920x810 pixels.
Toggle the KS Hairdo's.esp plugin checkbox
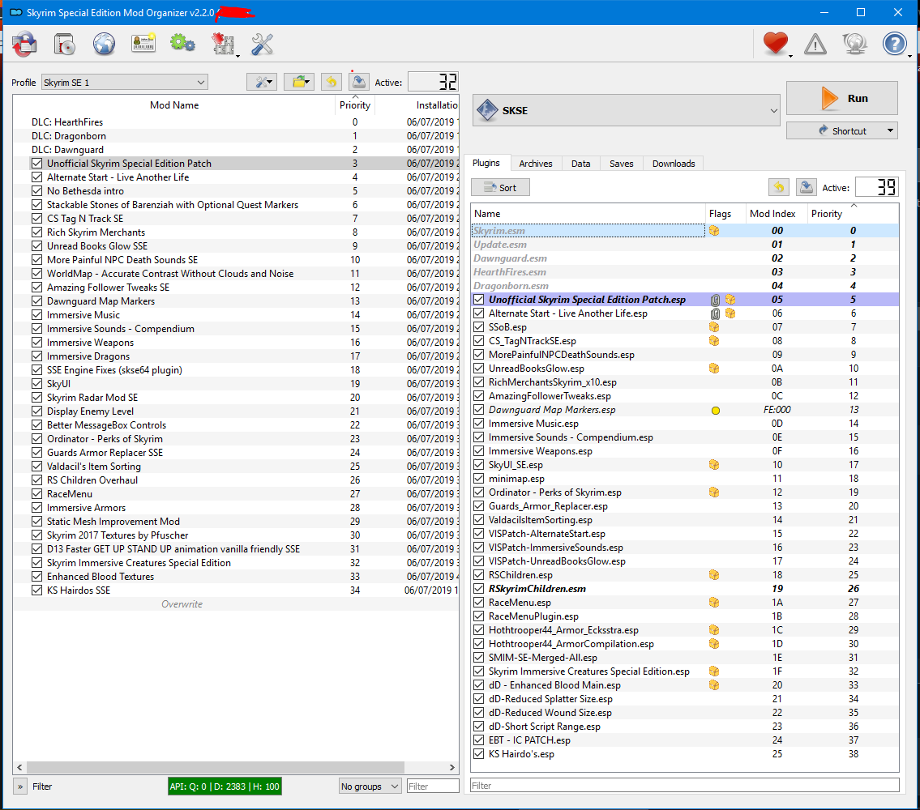click(479, 753)
